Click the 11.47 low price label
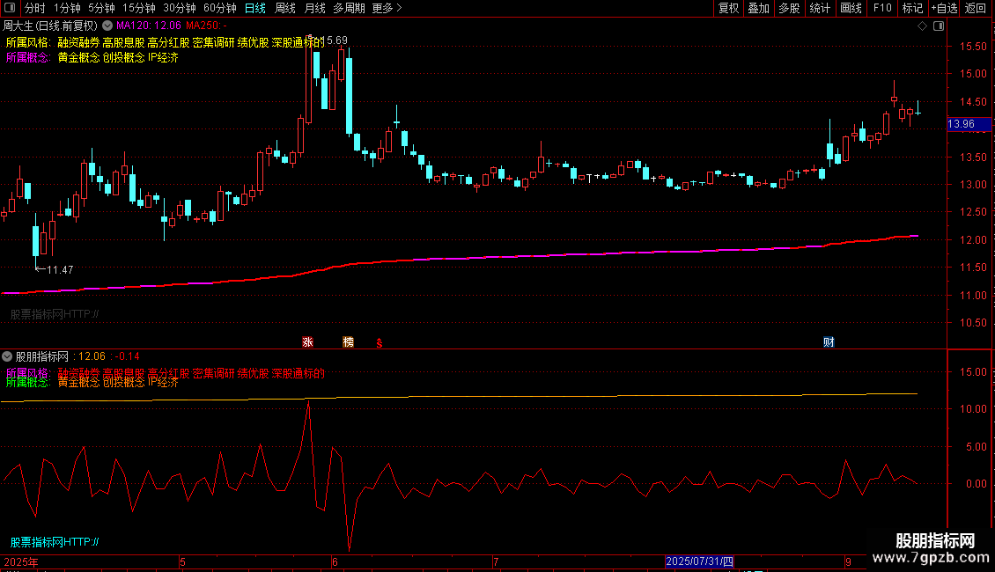Image resolution: width=995 pixels, height=572 pixels. tap(60, 270)
